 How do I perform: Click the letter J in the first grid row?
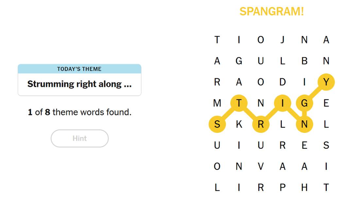click(282, 40)
